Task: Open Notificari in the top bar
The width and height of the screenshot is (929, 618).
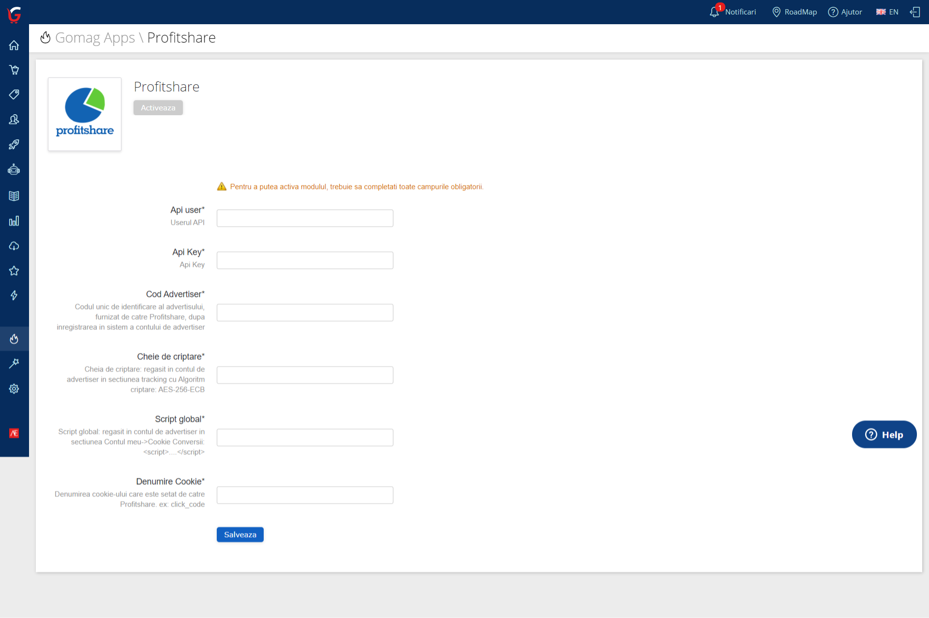Action: coord(740,12)
